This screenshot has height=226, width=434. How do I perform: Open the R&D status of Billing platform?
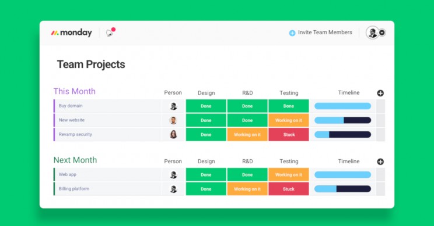click(247, 189)
